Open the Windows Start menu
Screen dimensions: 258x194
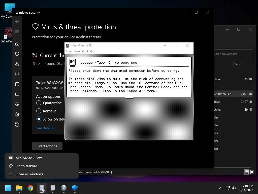[8, 188]
